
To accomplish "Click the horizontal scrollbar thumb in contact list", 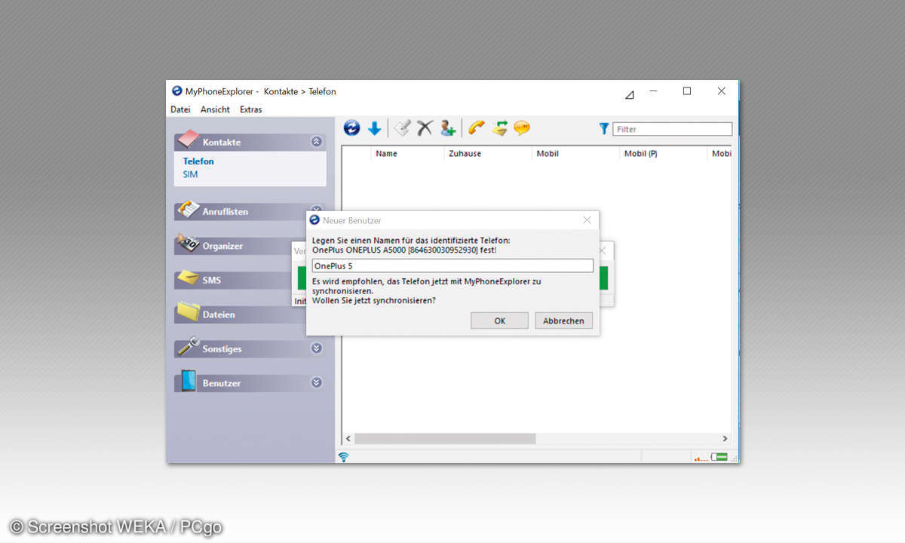I will (445, 438).
